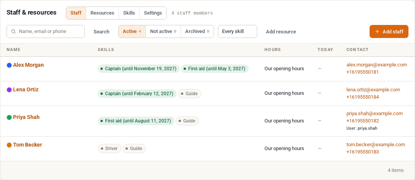The image size is (415, 180).
Task: Click 'Our opening hours' in Alex Morgan row
Action: [284, 69]
